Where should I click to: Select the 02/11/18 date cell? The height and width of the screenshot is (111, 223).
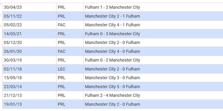point(13,69)
